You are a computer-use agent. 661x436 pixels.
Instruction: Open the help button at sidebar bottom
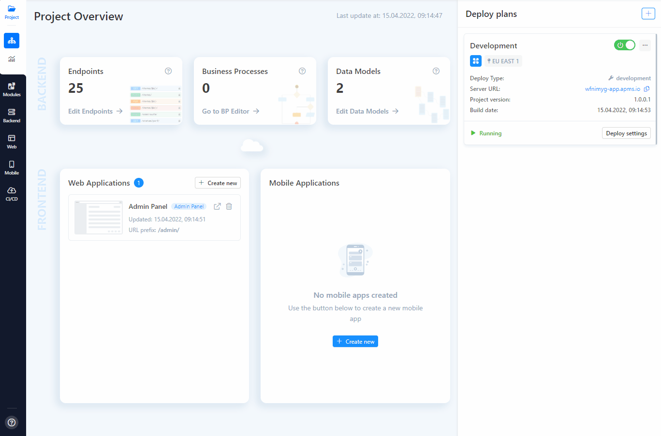point(12,422)
